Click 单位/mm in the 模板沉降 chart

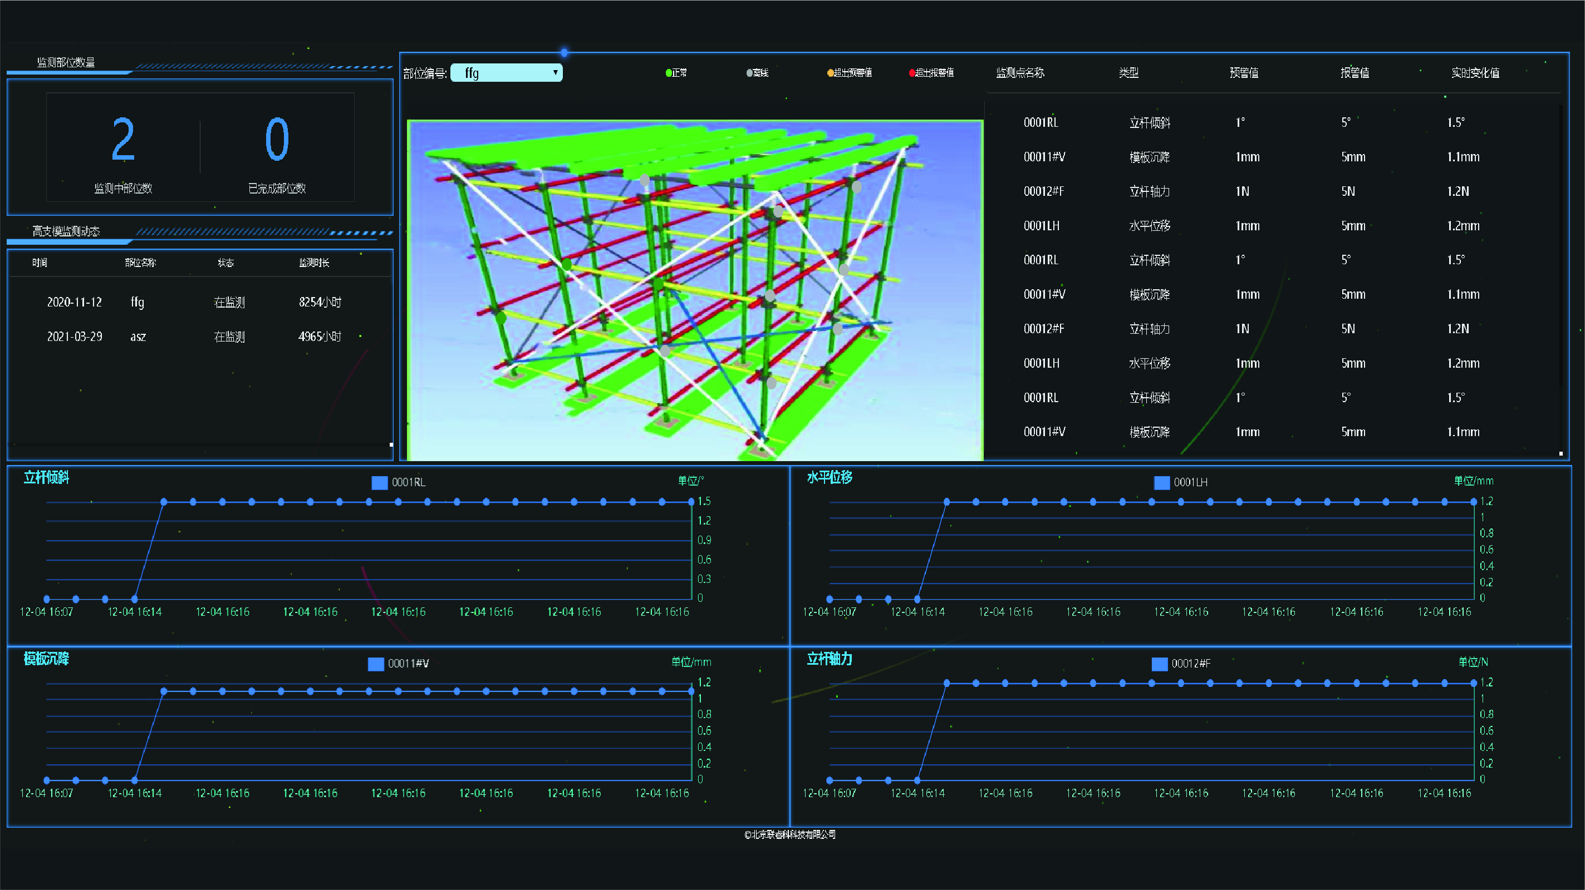tap(691, 662)
